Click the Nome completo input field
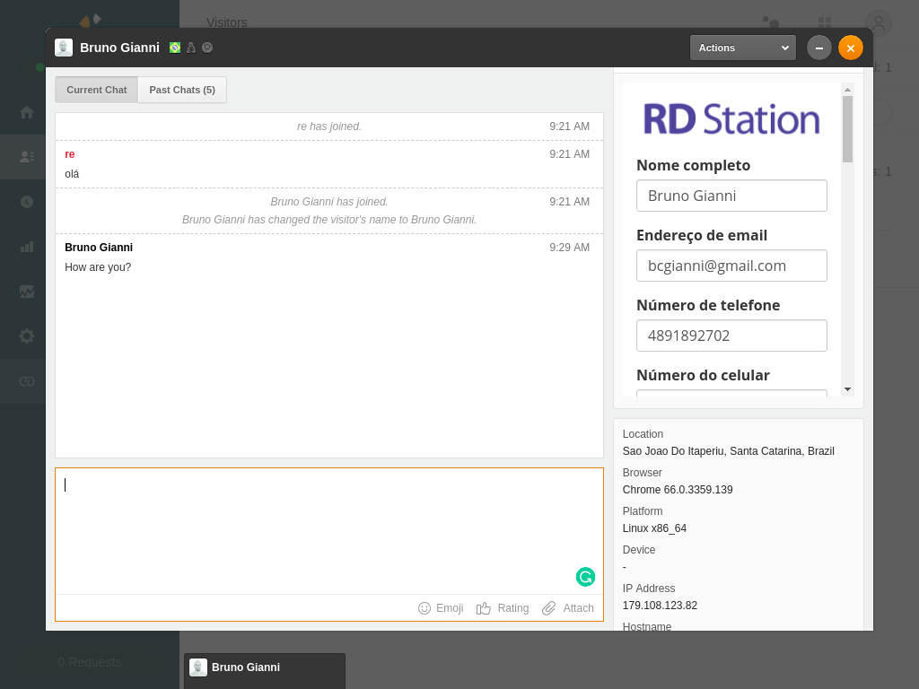 tap(731, 196)
